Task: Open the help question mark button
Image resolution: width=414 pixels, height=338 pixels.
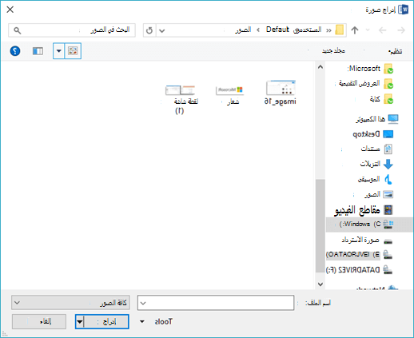Action: (x=15, y=51)
